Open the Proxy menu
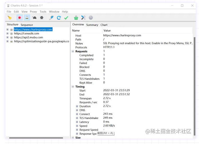The height and width of the screenshot is (144, 199). coord(33,12)
